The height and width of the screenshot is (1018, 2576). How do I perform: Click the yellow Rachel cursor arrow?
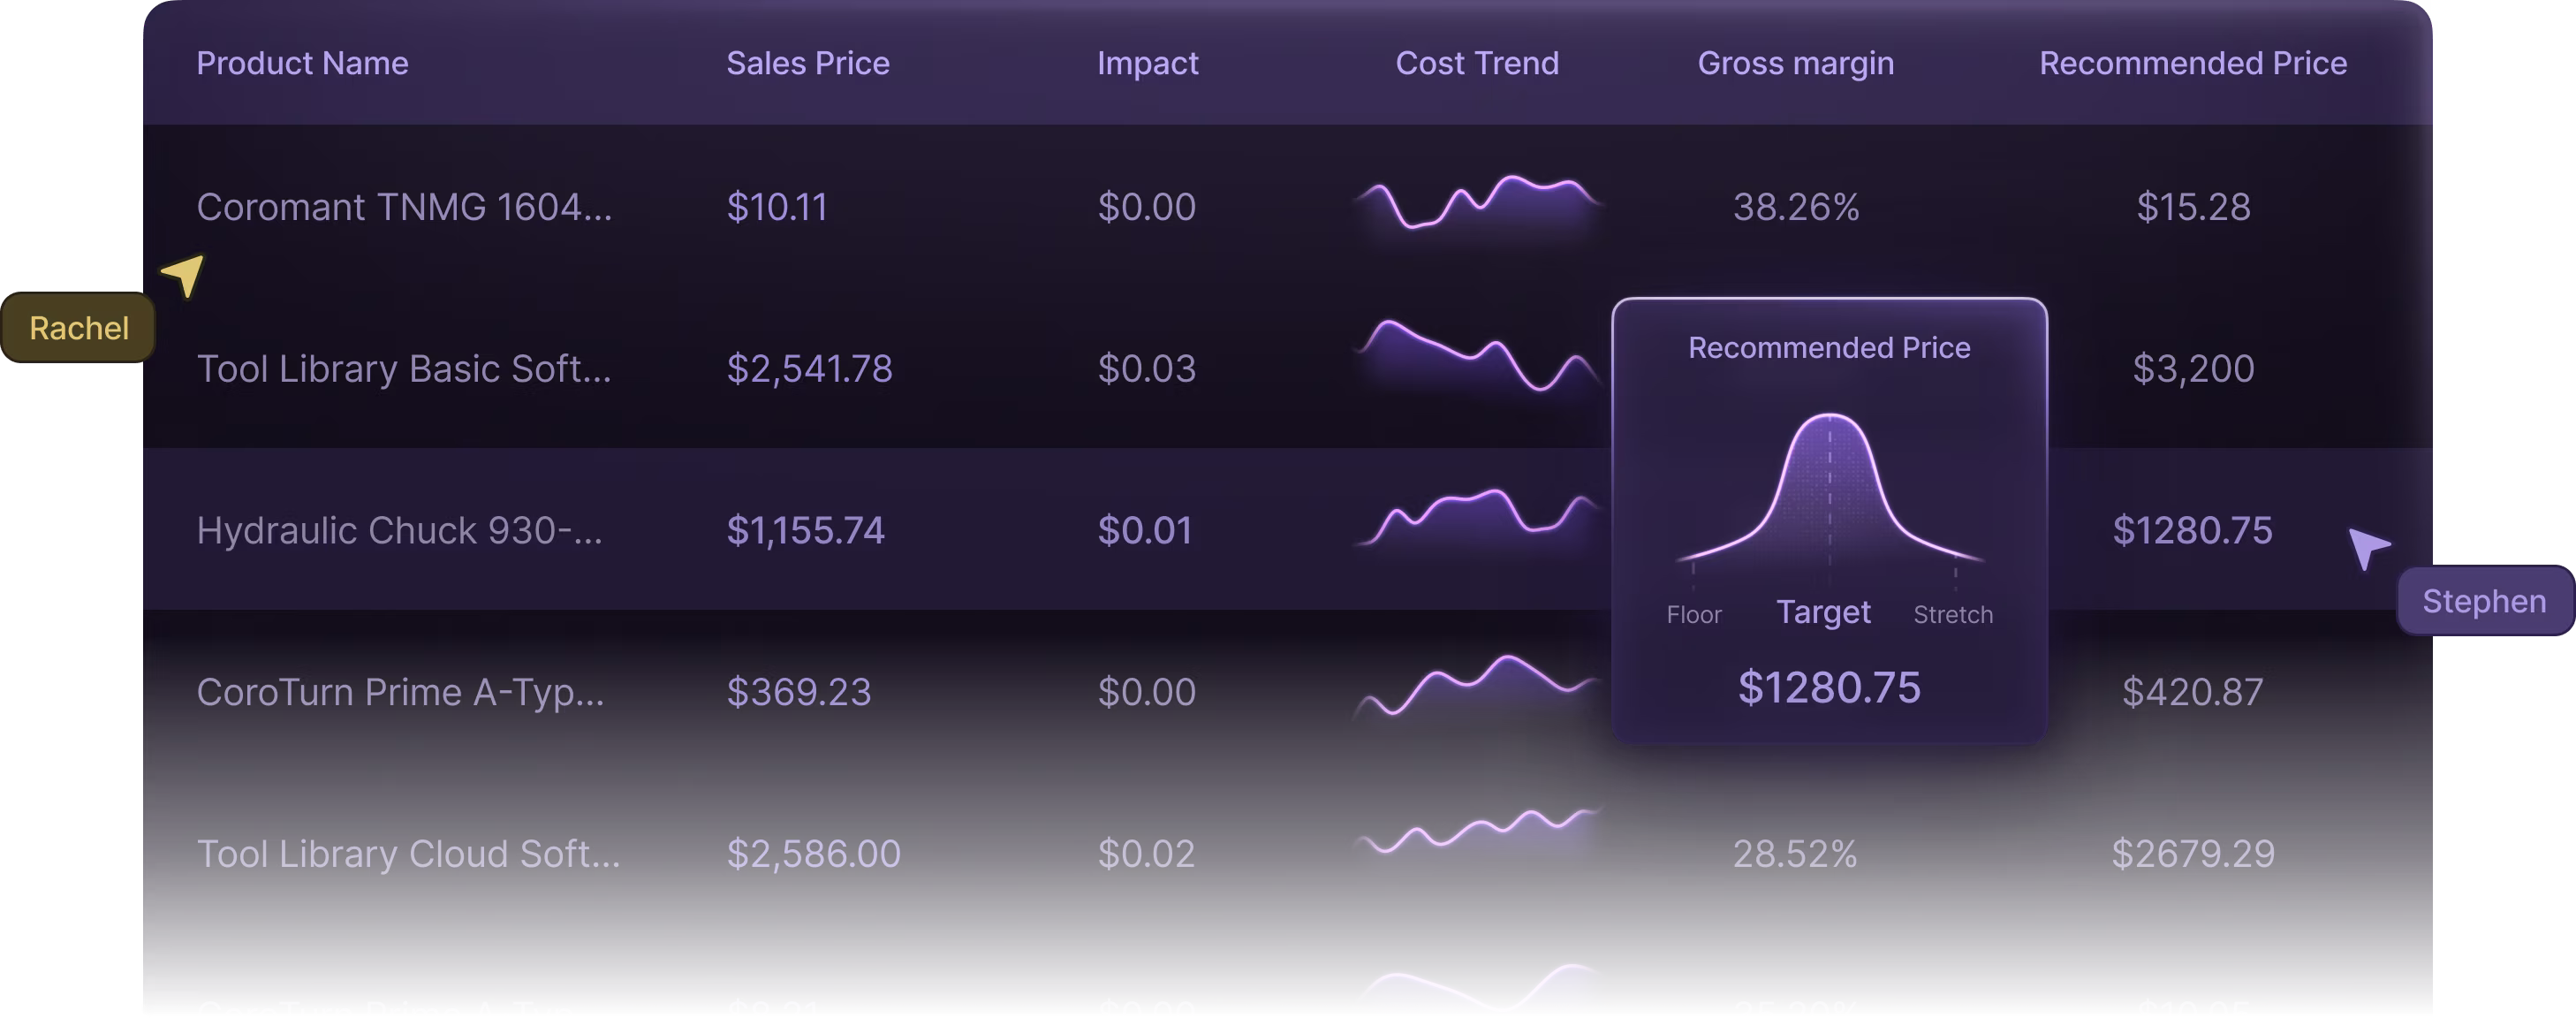coord(185,274)
